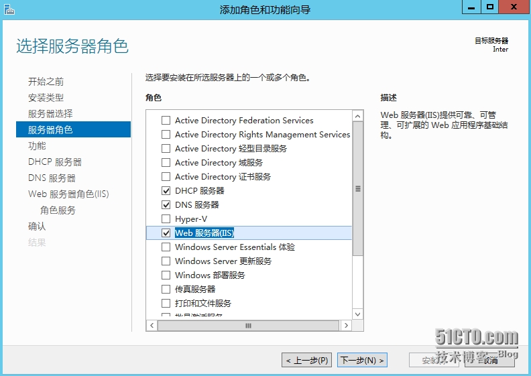Check Active Directory Rights Management Services checkbox
The width and height of the screenshot is (531, 376).
tap(166, 134)
